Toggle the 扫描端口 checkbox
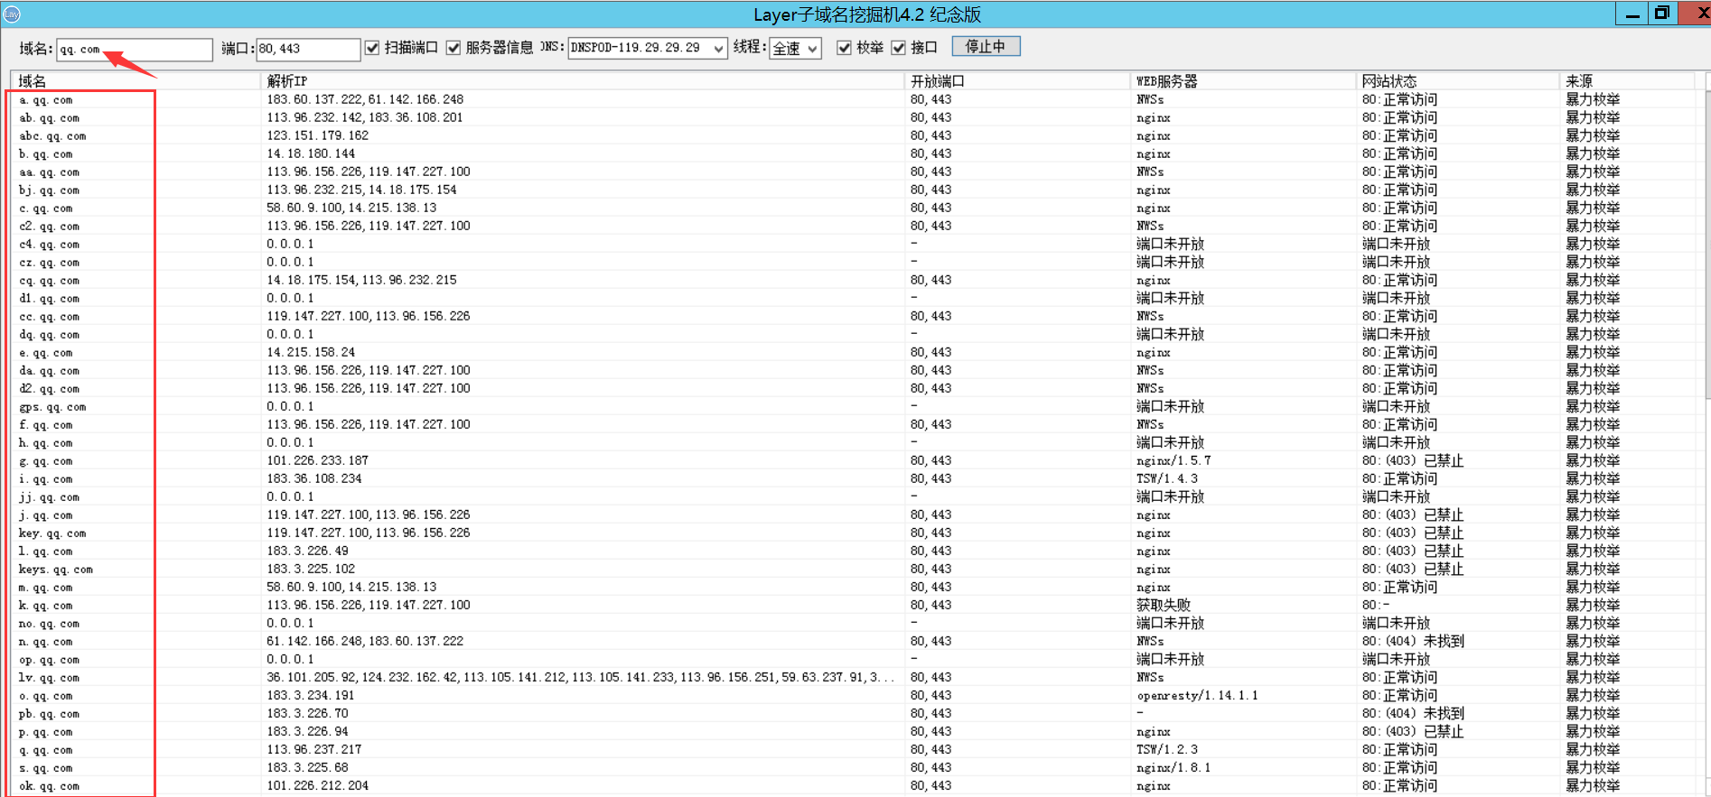 point(372,48)
